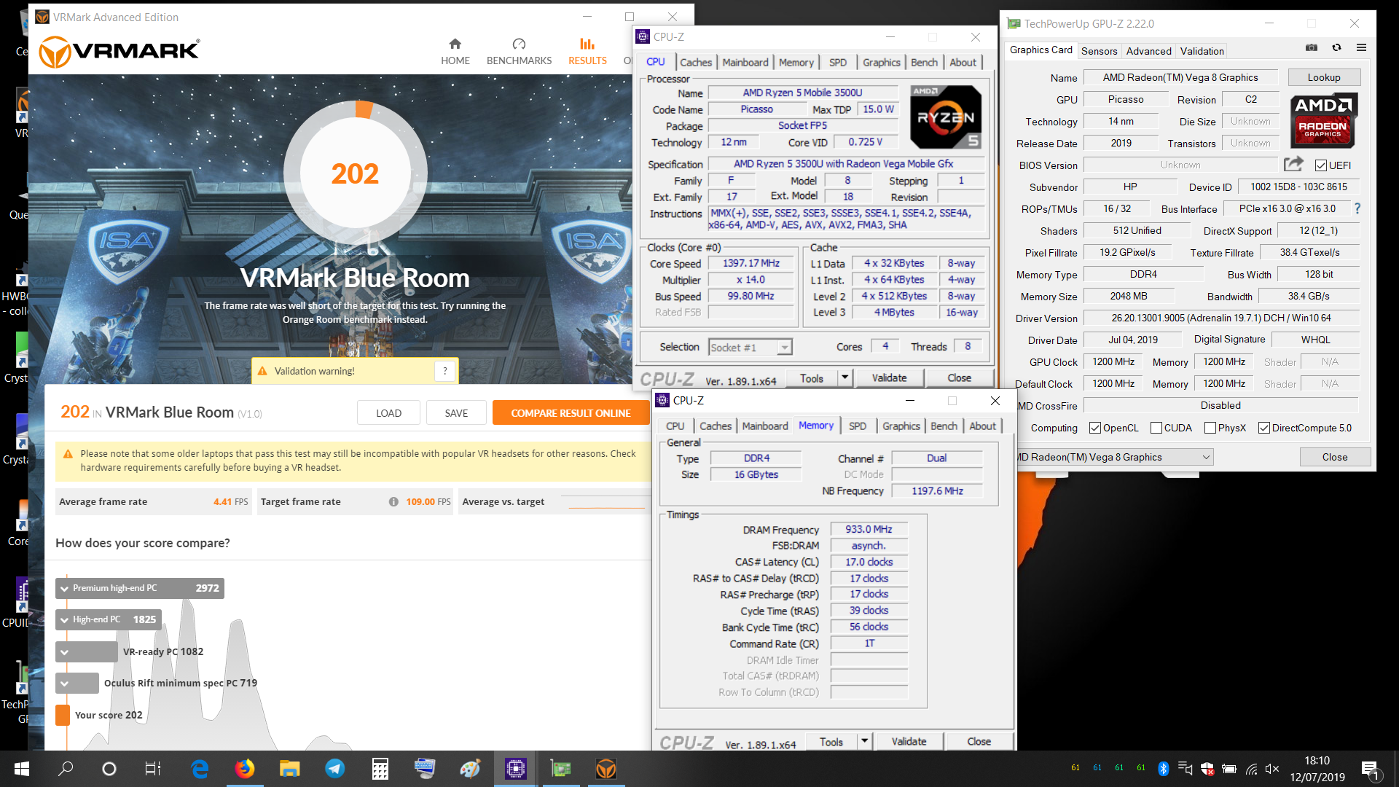Go to VRMark HOME page

tap(455, 52)
